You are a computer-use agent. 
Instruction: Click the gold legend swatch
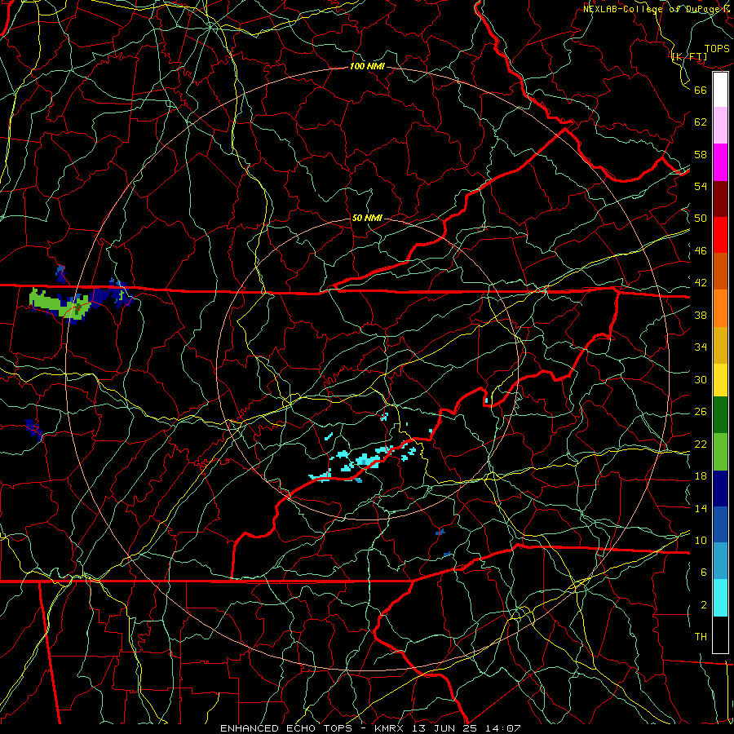(720, 345)
